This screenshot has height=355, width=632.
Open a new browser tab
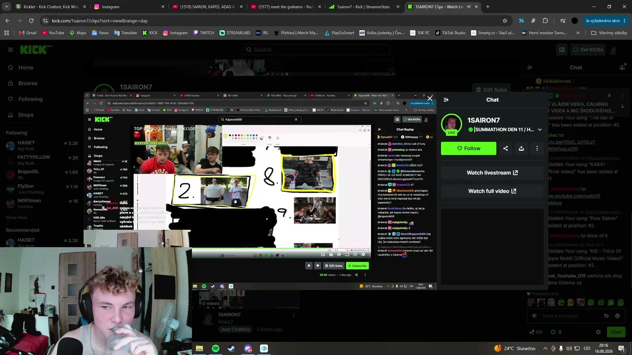coord(488,7)
